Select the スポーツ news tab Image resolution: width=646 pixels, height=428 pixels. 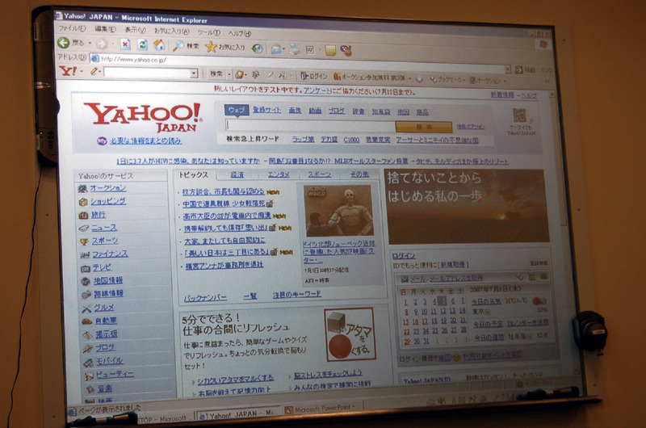[319, 174]
